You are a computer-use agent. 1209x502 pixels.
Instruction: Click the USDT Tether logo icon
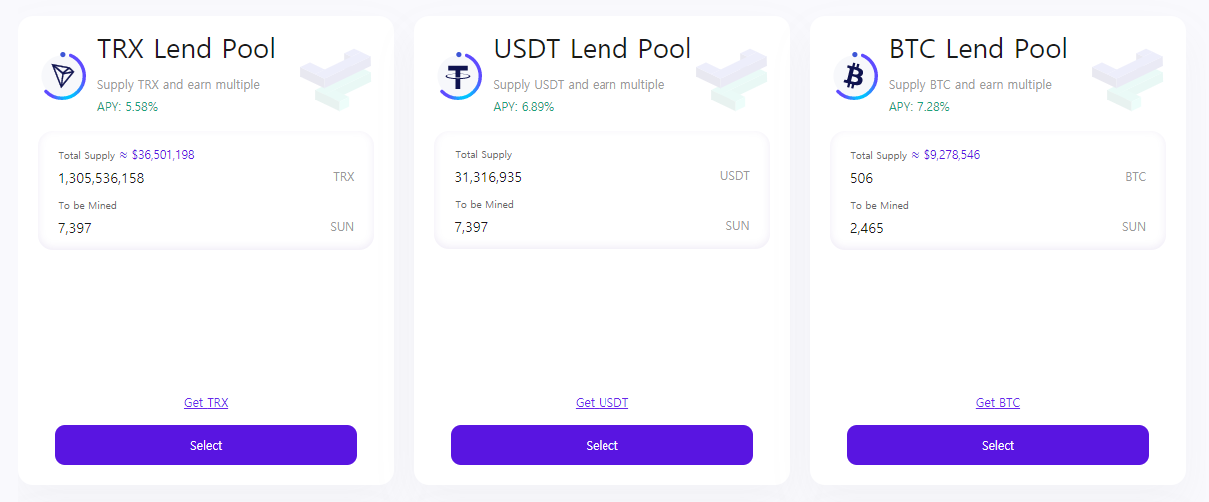(x=460, y=76)
